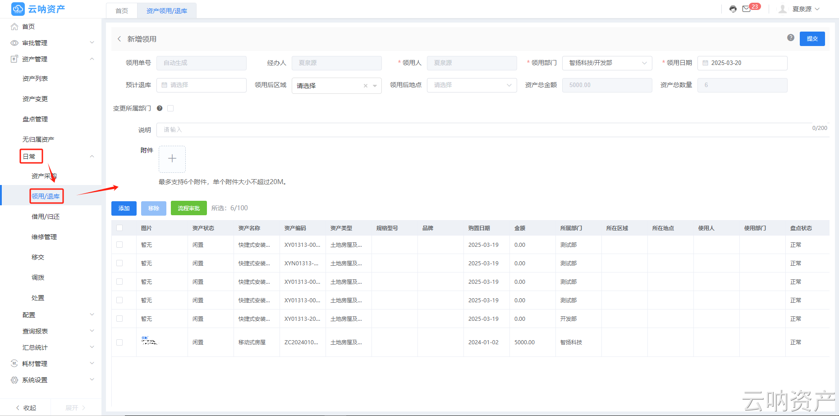Expand the 配置 submenu
839x416 pixels.
pyautogui.click(x=92, y=315)
